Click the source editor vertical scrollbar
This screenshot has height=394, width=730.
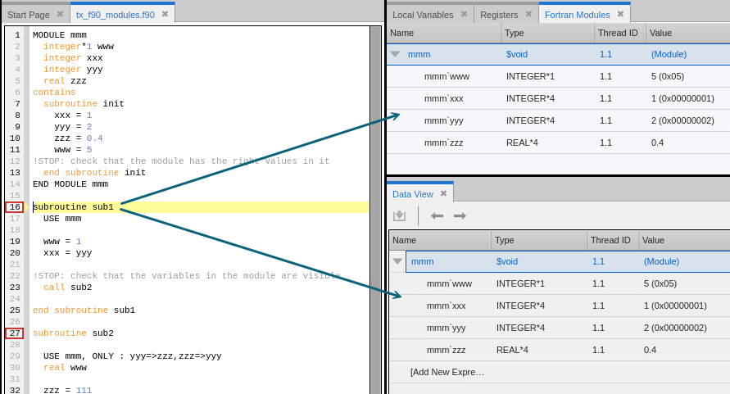pyautogui.click(x=375, y=205)
